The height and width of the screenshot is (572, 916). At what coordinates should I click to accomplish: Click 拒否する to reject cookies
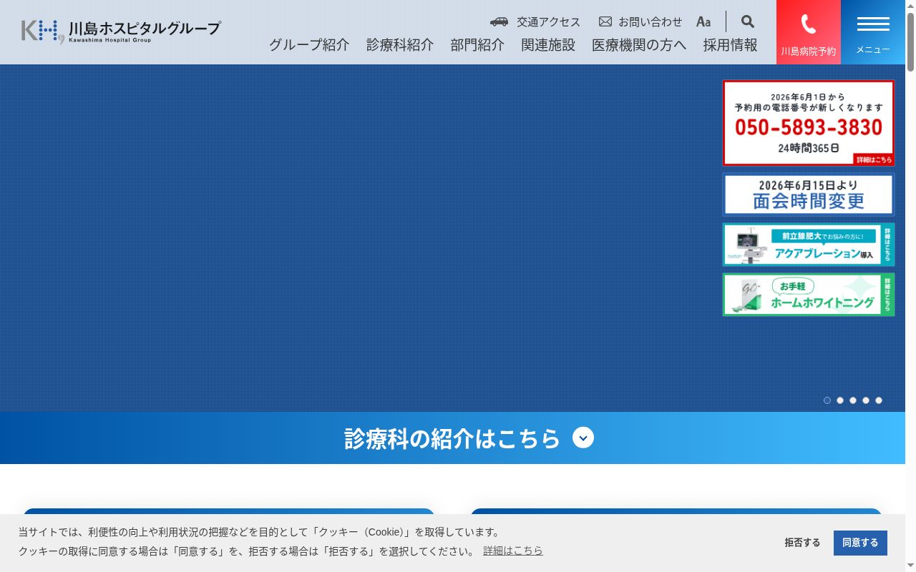click(802, 543)
